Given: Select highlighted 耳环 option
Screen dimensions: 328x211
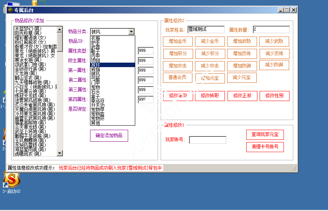Looking at the screenshot, I should pyautogui.click(x=112, y=65).
